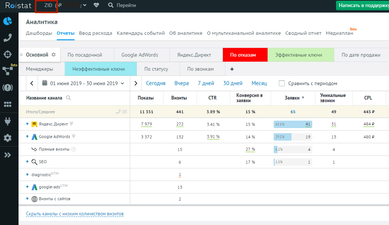
Task: Click the plug icon next to Яндекс.Директ
Action: click(72, 123)
